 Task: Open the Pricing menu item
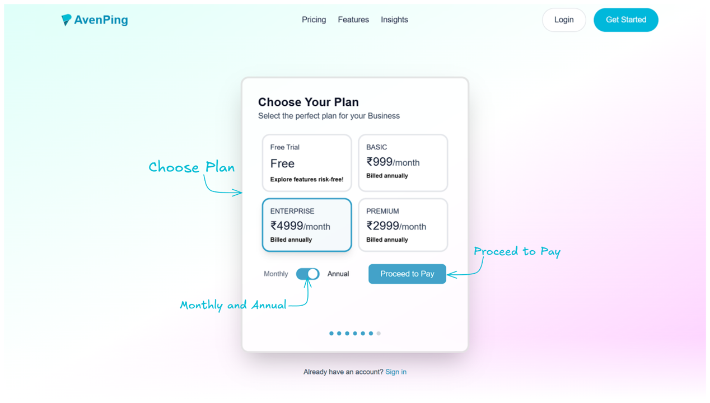coord(314,20)
